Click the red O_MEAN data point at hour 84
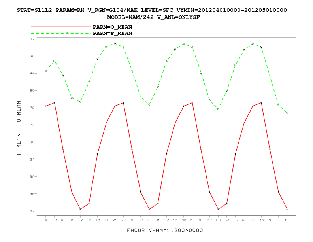Viewport: 313px width, 242px height. click(287, 209)
